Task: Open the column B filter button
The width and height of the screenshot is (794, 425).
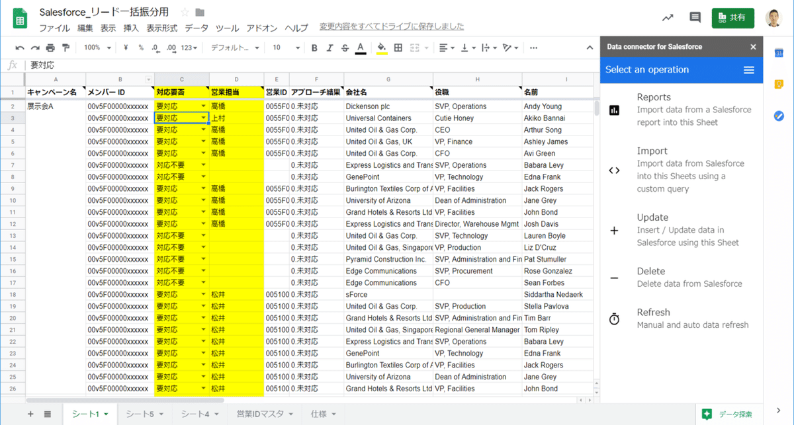Action: (x=149, y=79)
